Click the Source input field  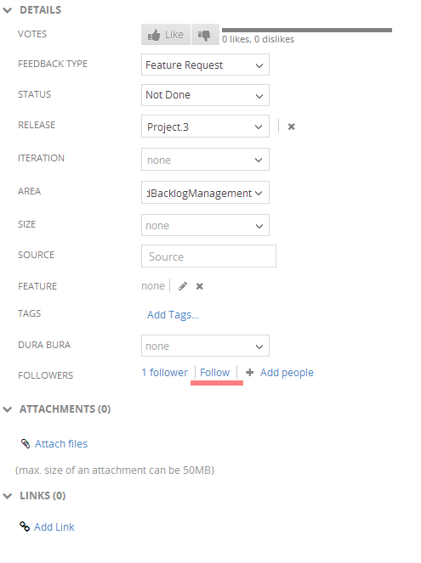pyautogui.click(x=208, y=256)
